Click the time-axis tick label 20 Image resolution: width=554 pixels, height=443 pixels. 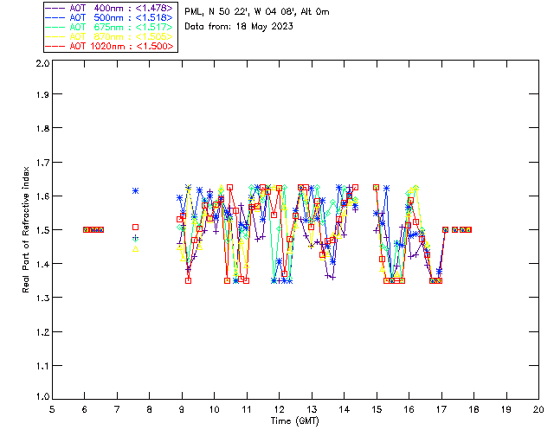[538, 409]
